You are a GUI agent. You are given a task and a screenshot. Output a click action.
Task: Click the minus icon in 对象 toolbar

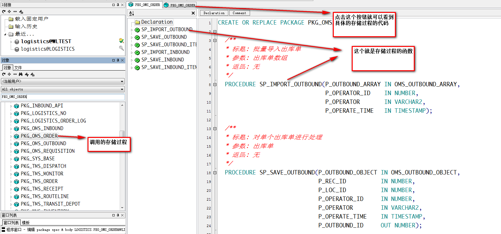15,74
